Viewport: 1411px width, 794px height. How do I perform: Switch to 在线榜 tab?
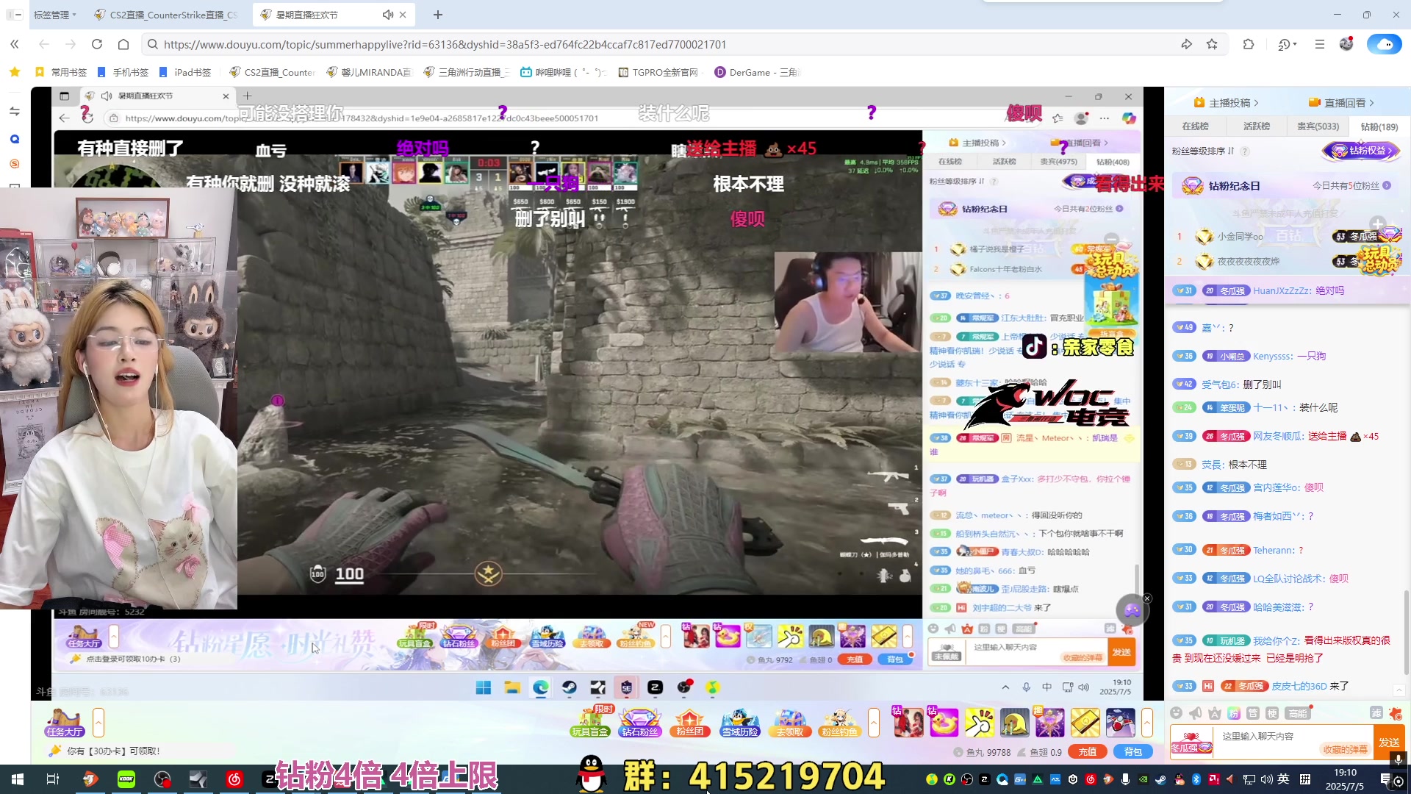1195,126
